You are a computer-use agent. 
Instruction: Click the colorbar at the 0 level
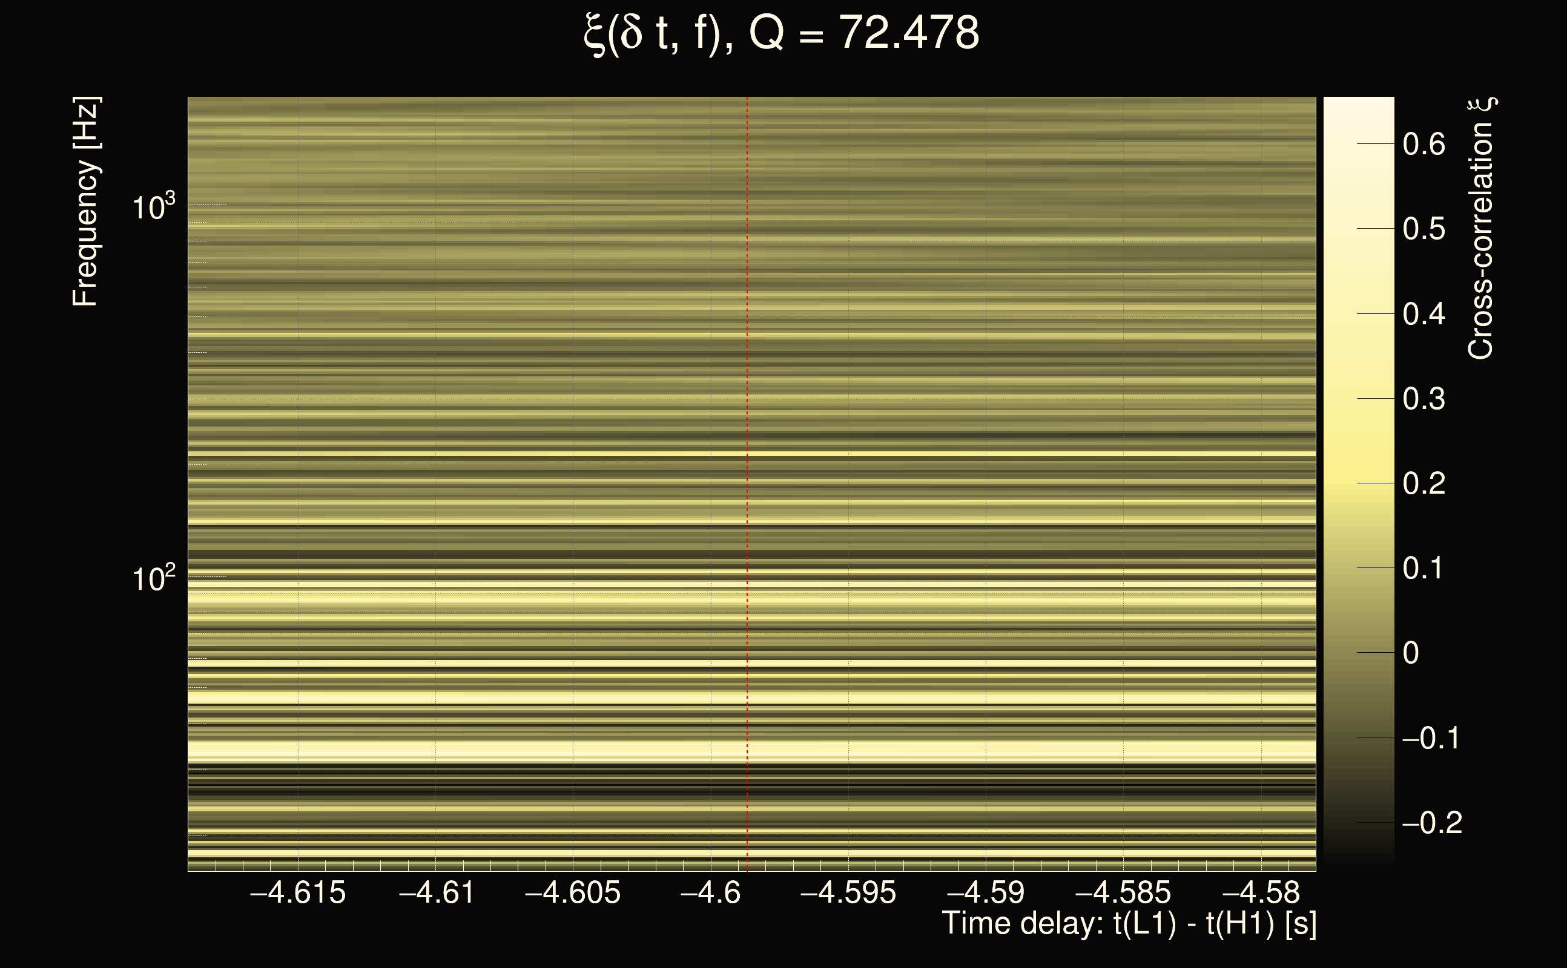pos(1358,653)
